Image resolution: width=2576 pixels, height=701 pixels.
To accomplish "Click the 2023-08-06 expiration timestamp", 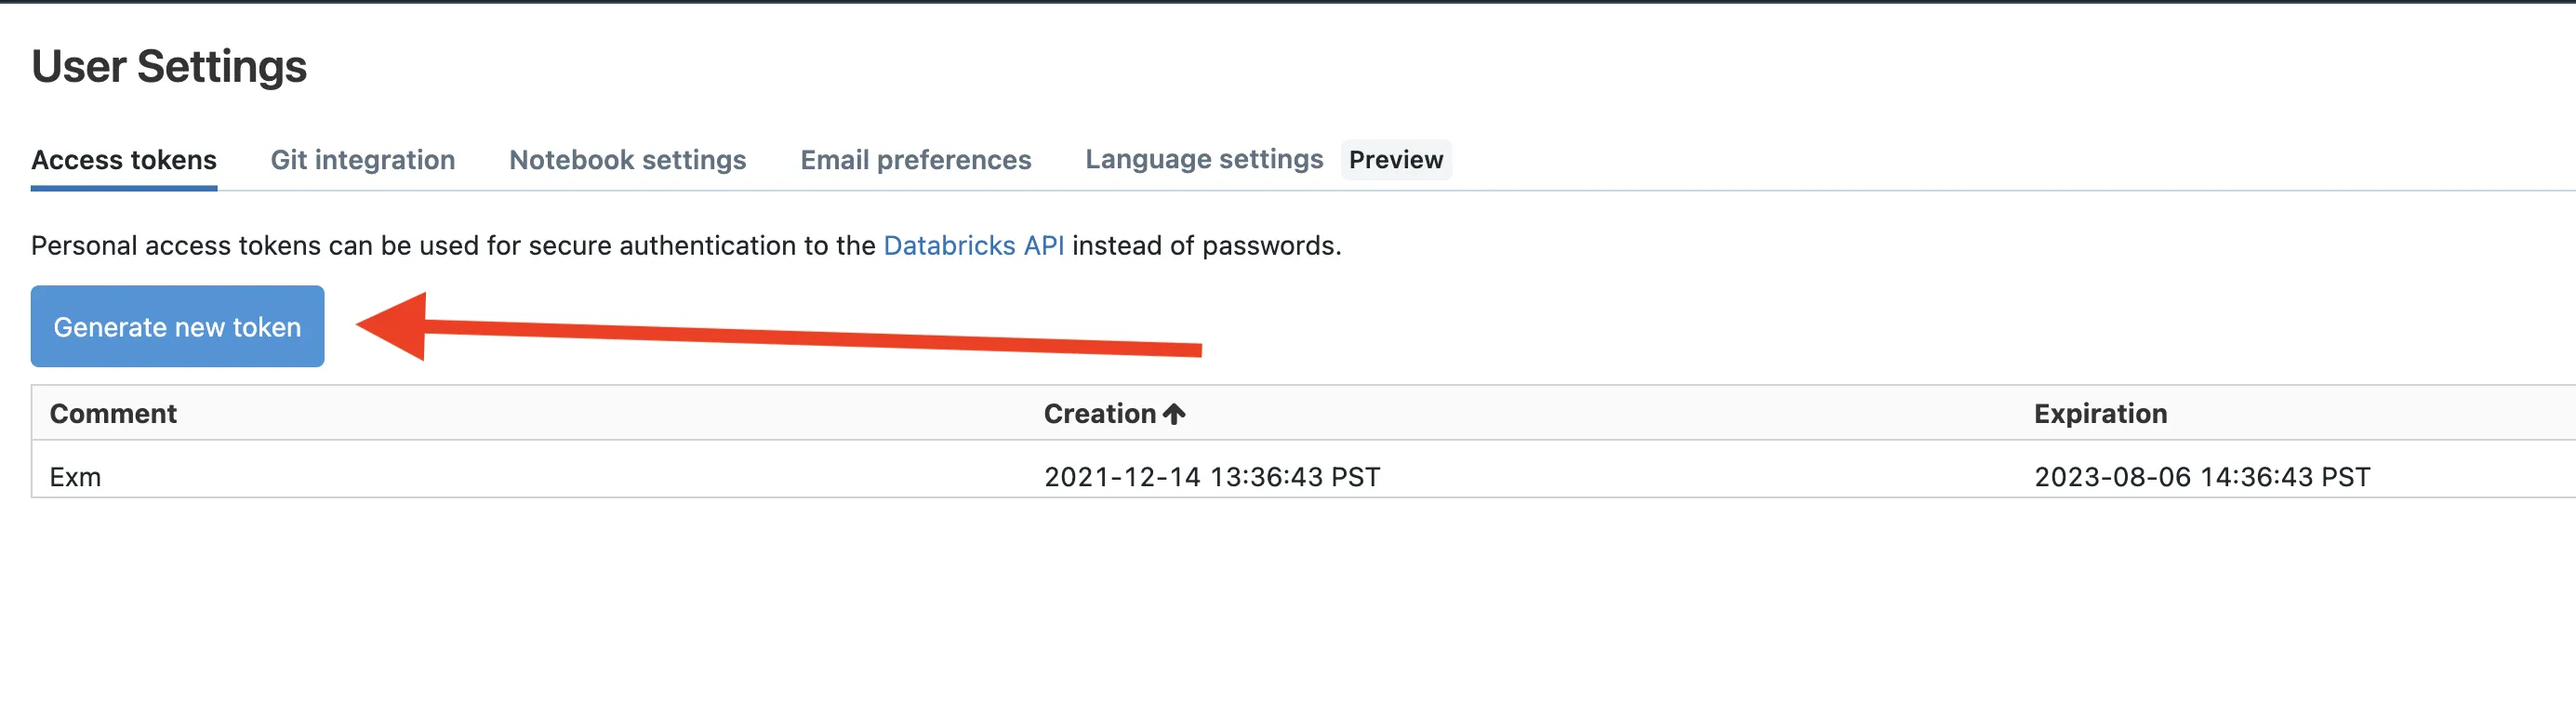I will pos(2201,477).
